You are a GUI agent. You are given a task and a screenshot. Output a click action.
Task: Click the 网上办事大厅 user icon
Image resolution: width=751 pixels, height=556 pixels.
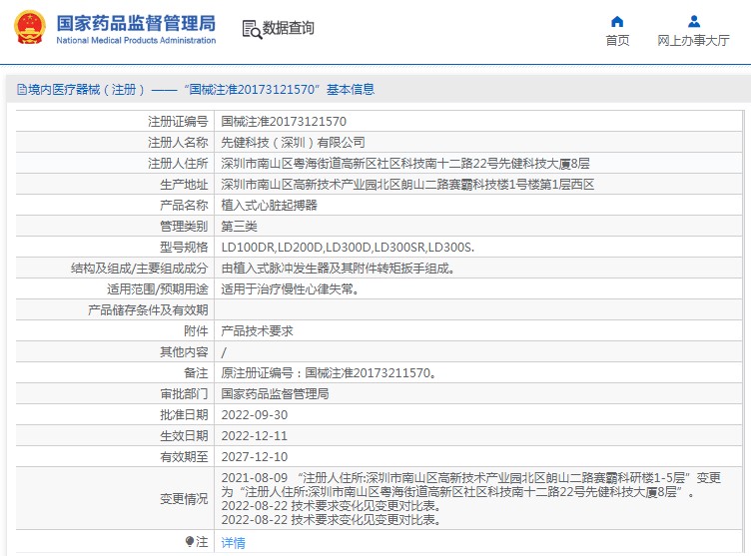pyautogui.click(x=693, y=22)
